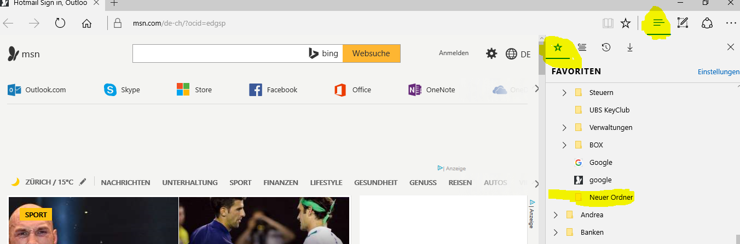
Task: Switch to the Favorites star tab
Action: pos(558,47)
